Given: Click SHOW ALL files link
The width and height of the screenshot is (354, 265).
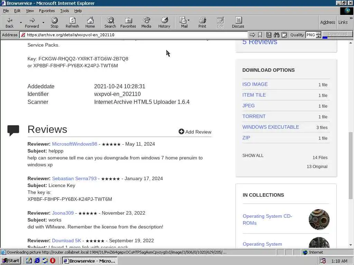Looking at the screenshot, I should 253,156.
